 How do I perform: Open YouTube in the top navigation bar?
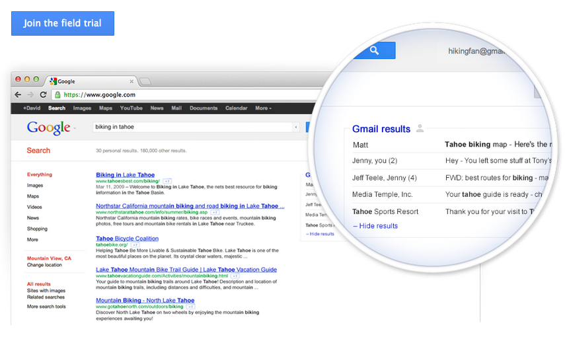[131, 108]
